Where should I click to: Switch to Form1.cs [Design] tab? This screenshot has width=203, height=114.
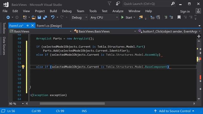tap(49, 26)
